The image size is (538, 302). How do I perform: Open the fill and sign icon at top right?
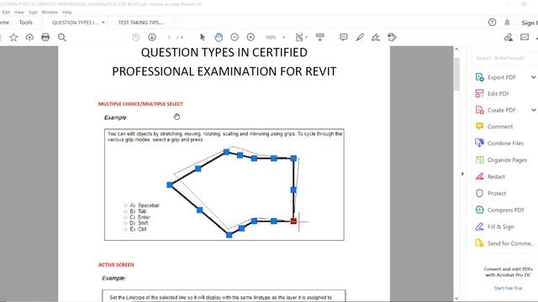508,37
